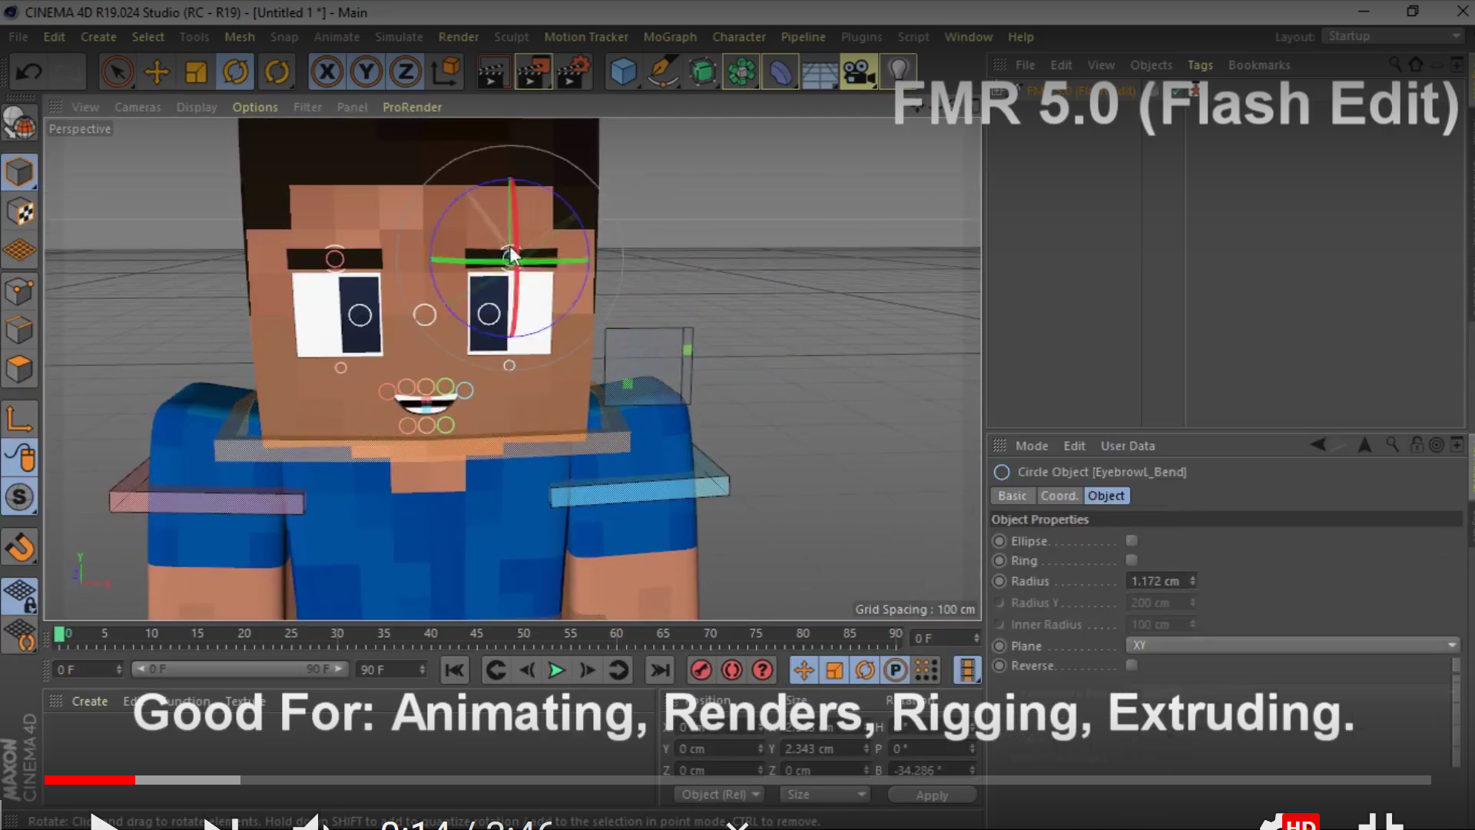Viewport: 1475px width, 830px height.
Task: Switch to Texture mode checker icon
Action: pyautogui.click(x=19, y=211)
